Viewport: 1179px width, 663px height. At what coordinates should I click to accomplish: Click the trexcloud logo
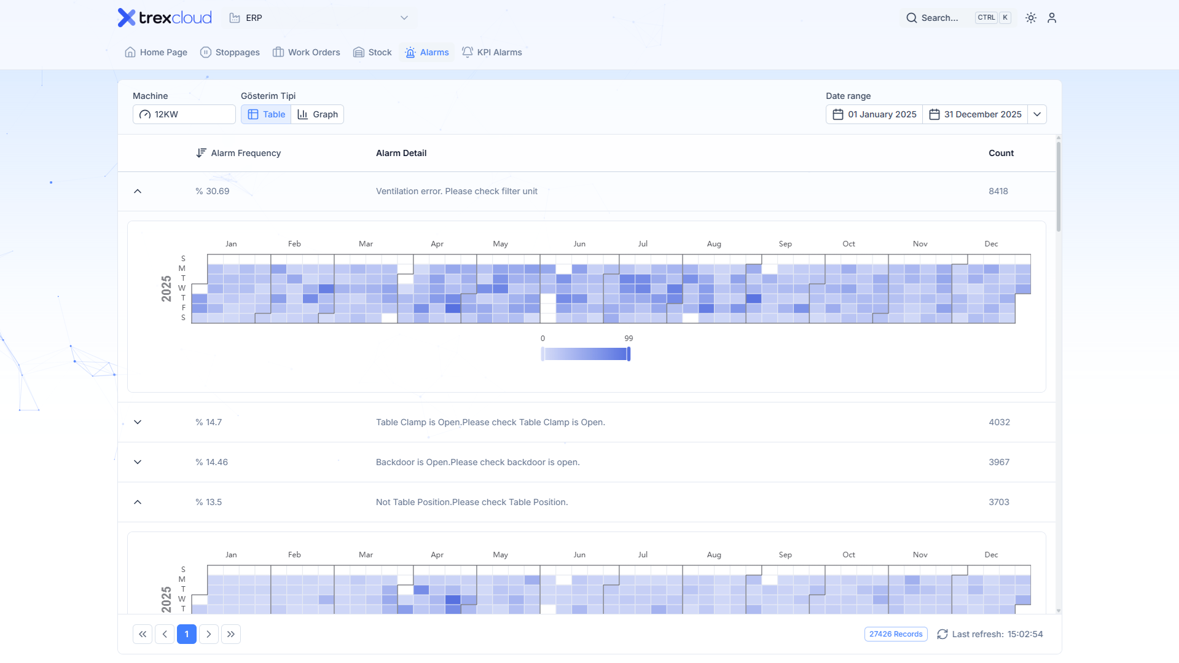165,18
